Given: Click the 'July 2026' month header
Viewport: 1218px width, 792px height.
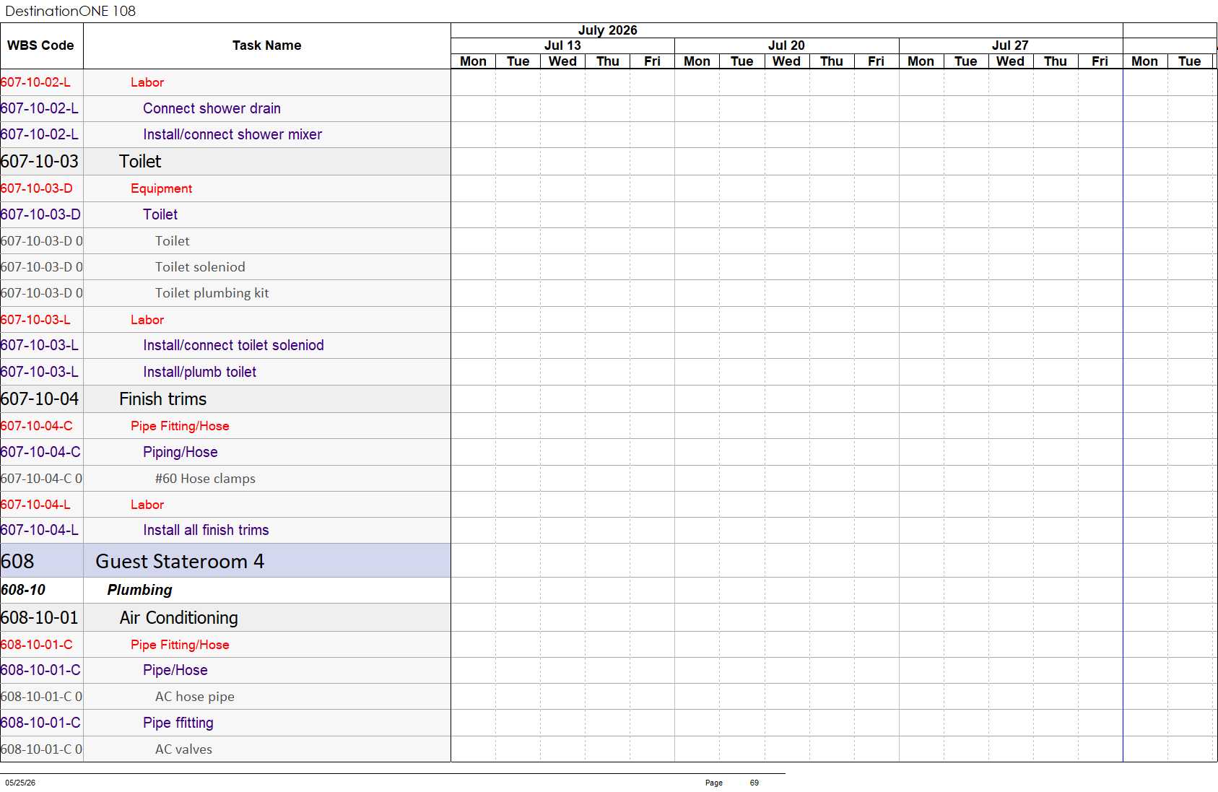Looking at the screenshot, I should 607,30.
